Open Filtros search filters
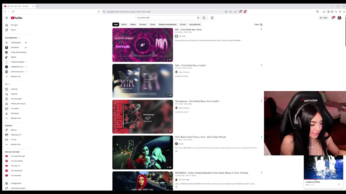346x194 pixels. coord(258,25)
